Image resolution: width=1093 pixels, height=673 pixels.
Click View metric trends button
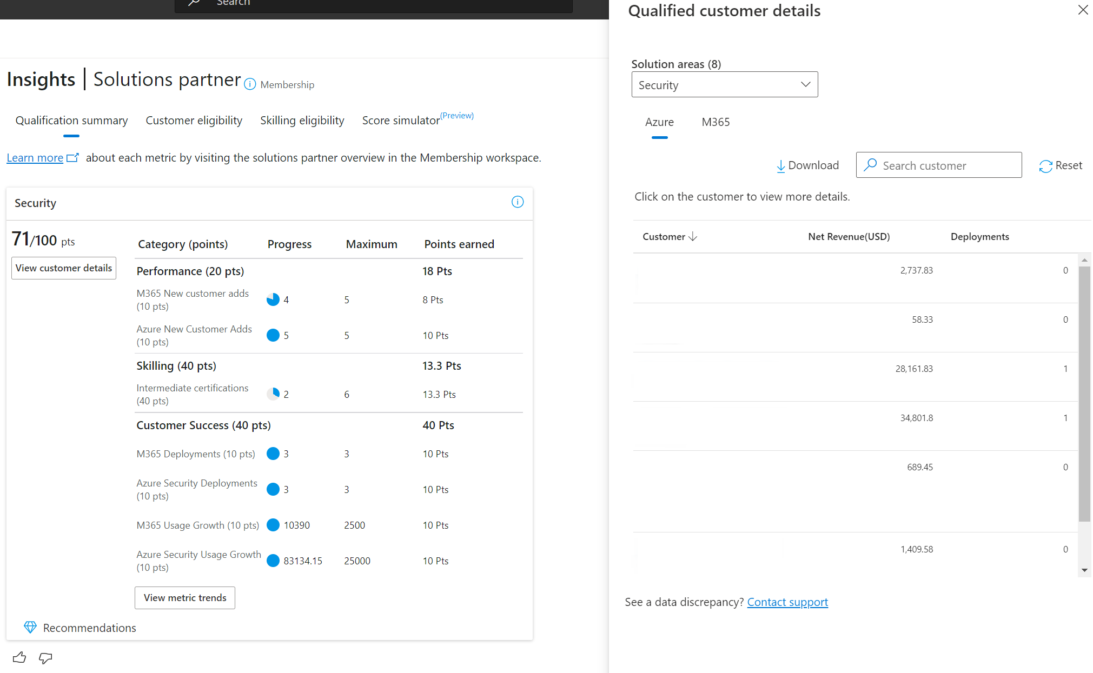(185, 597)
